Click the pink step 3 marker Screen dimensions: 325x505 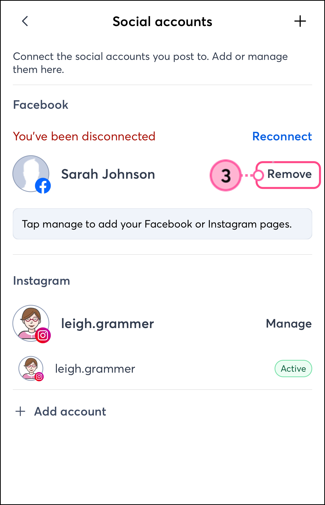click(225, 175)
